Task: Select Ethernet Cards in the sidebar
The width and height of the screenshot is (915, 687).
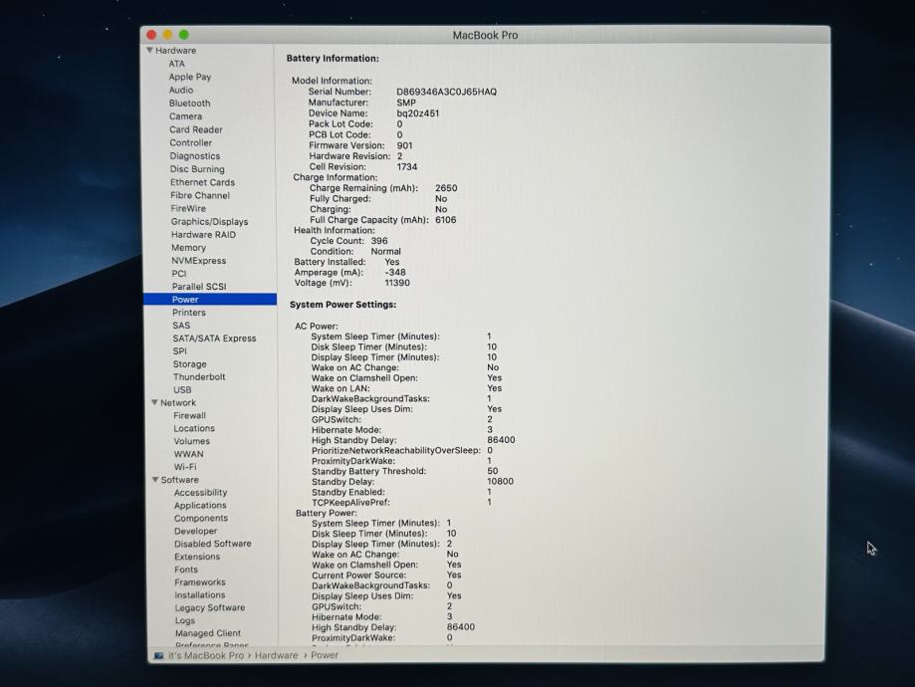Action: 202,182
